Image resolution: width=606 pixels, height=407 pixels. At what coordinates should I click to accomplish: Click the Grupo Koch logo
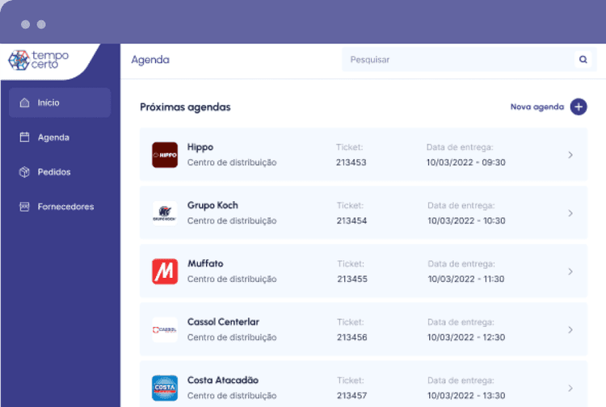click(x=165, y=213)
